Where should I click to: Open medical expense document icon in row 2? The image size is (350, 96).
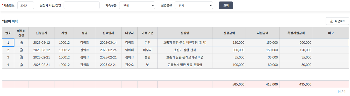click(x=21, y=50)
